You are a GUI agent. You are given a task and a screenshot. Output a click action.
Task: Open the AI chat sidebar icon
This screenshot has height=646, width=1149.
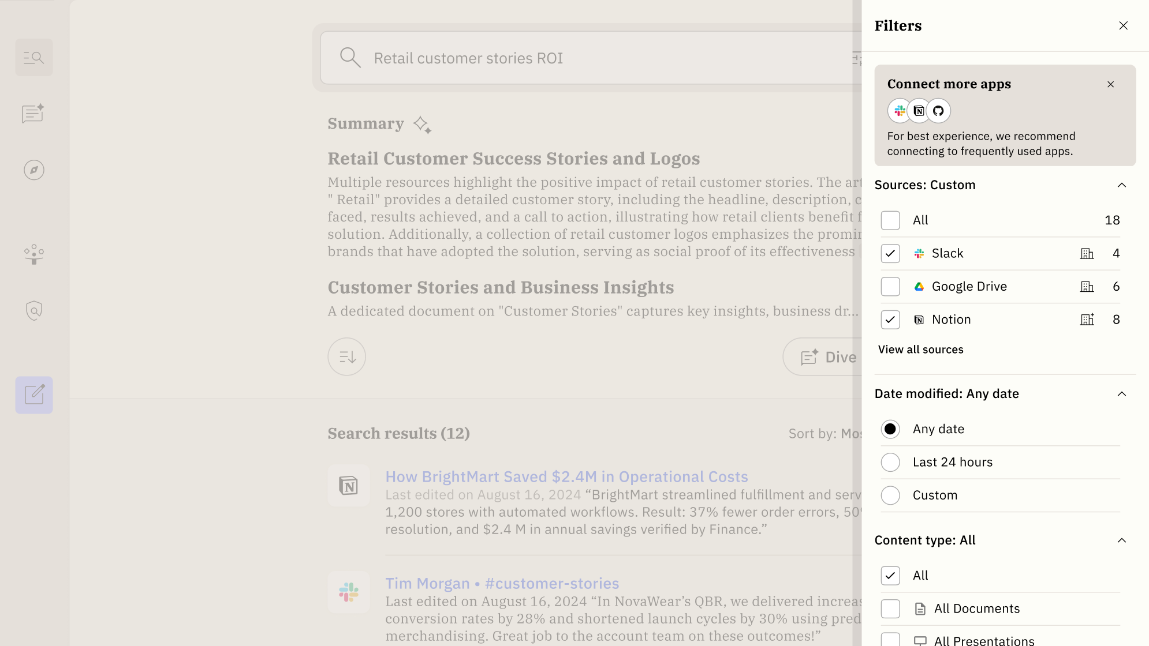click(33, 114)
